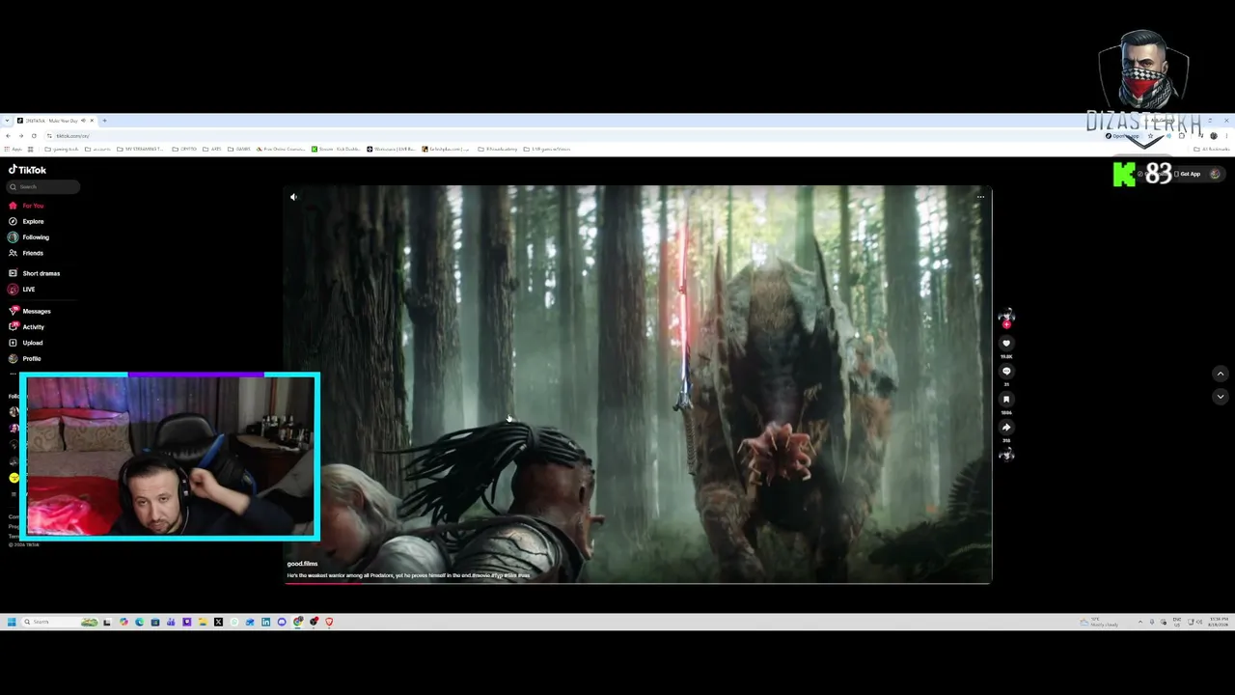The width and height of the screenshot is (1235, 695).
Task: Click the TikTok logo
Action: coord(27,170)
